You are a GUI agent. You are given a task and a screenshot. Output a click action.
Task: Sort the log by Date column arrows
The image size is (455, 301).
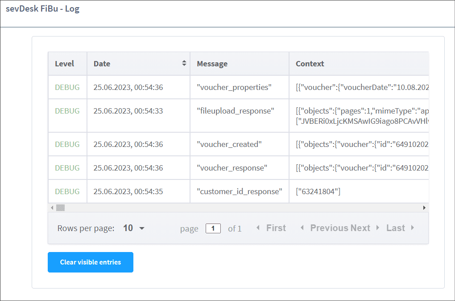[184, 63]
